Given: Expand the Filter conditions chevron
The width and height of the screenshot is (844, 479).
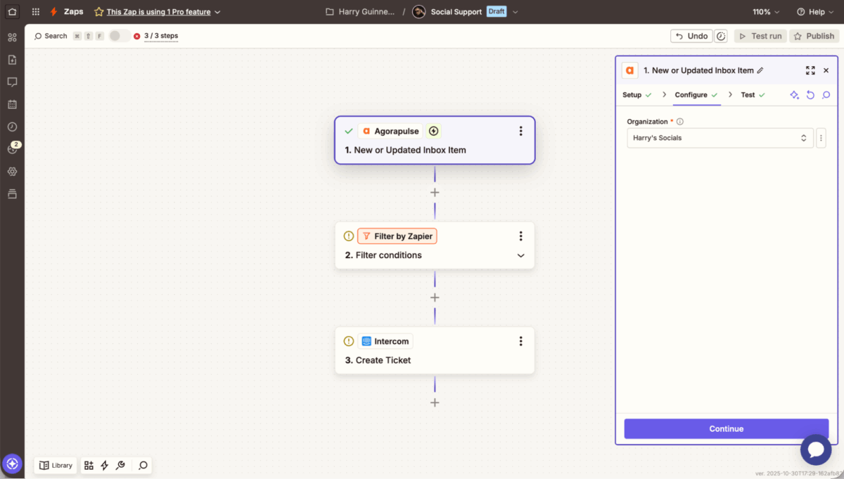Looking at the screenshot, I should (520, 255).
